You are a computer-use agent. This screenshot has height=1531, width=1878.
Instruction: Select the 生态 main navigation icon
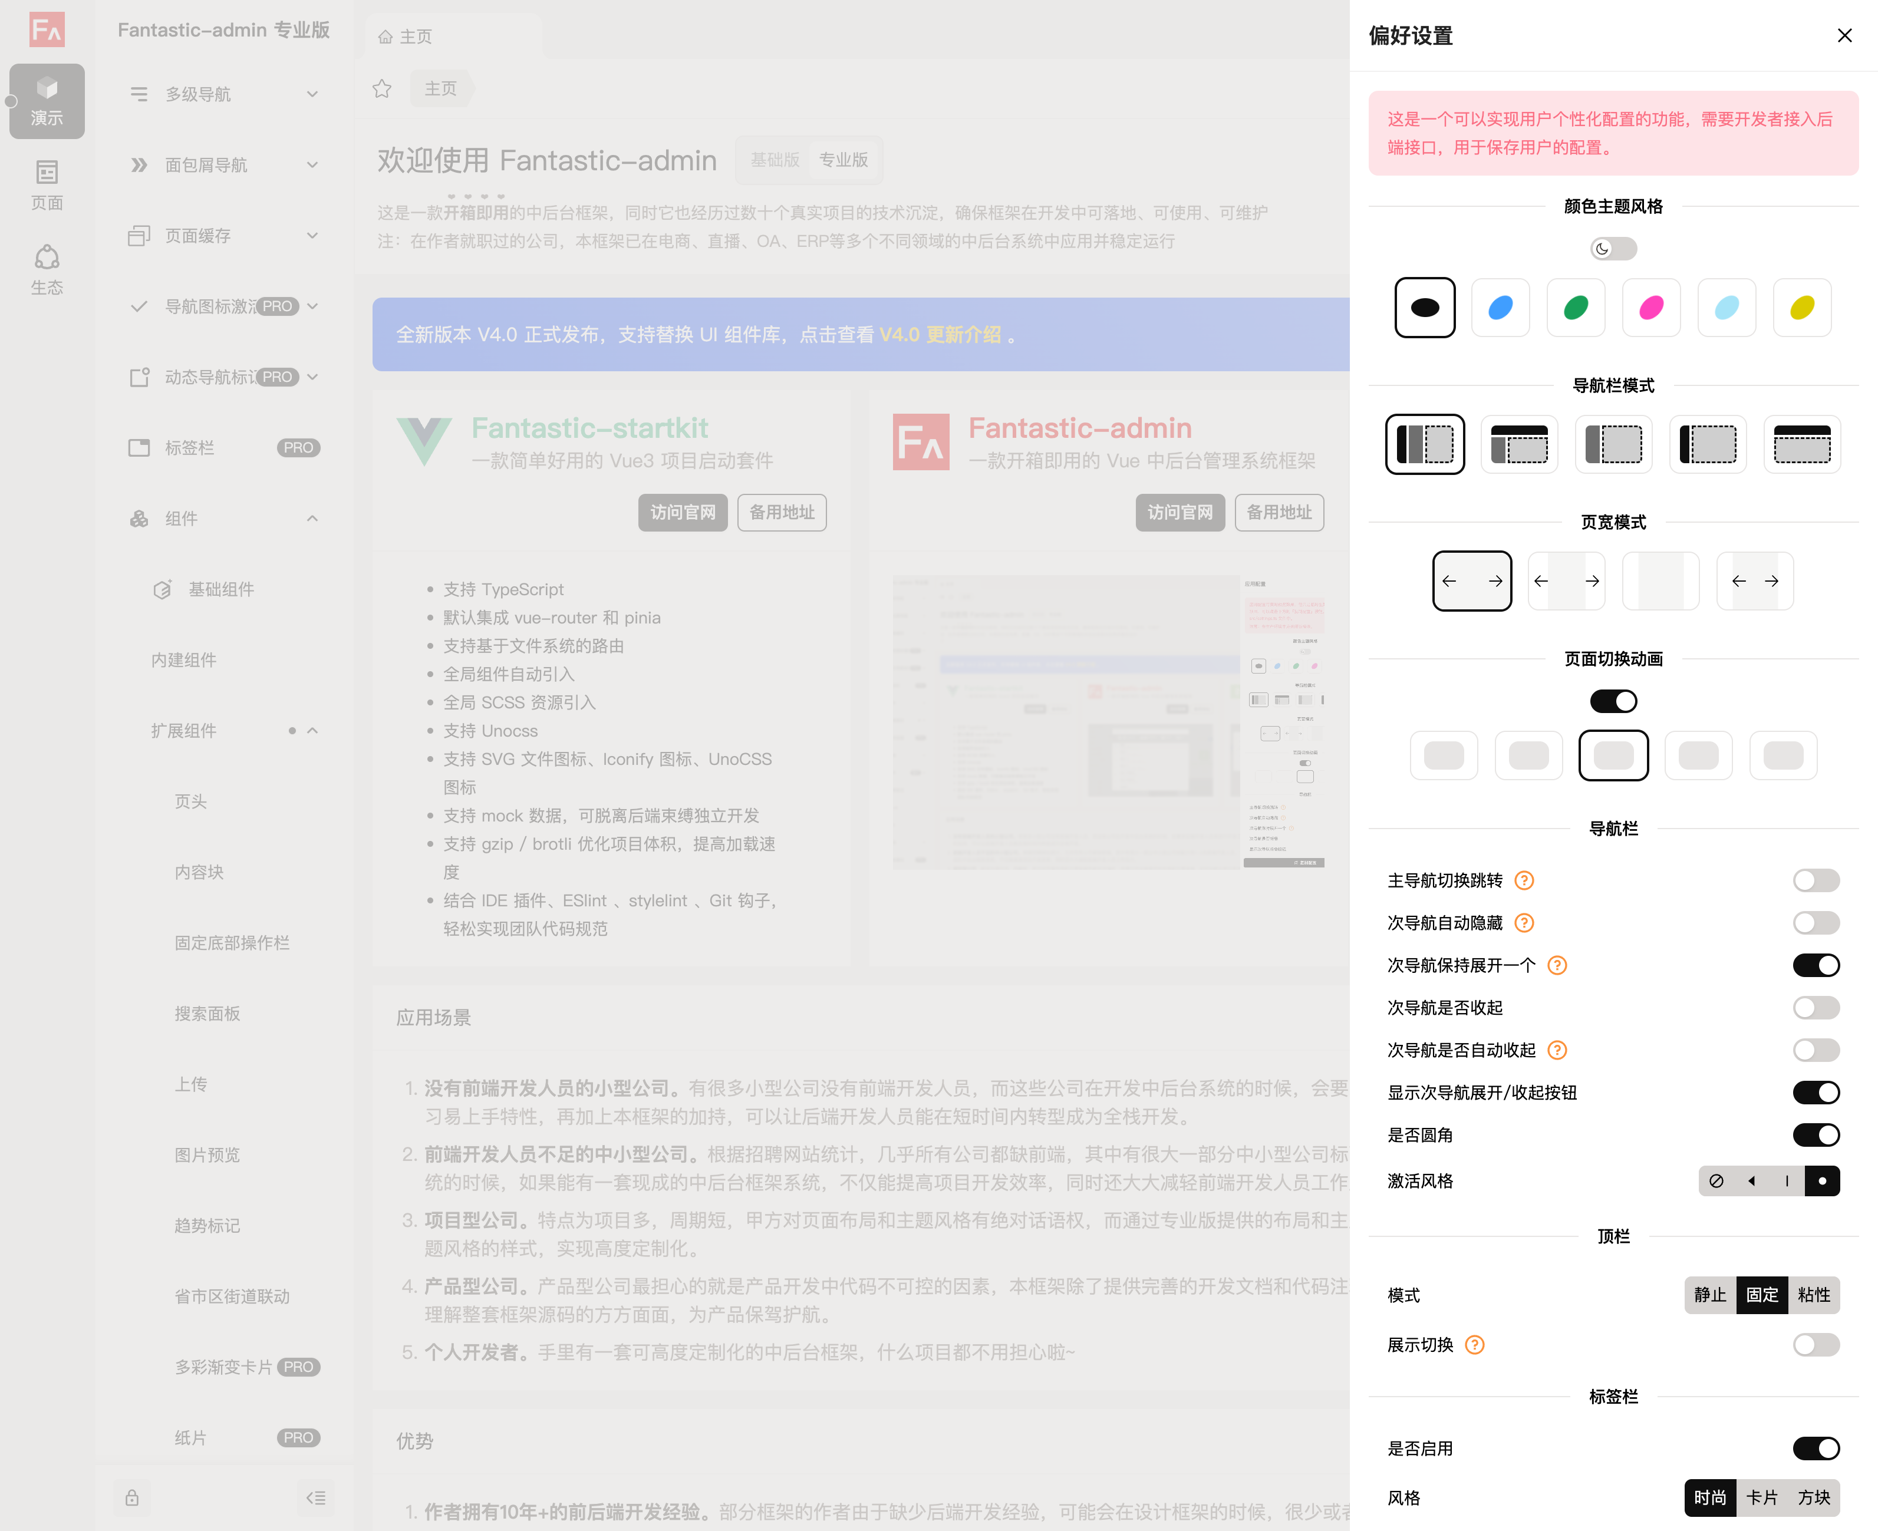tap(47, 270)
